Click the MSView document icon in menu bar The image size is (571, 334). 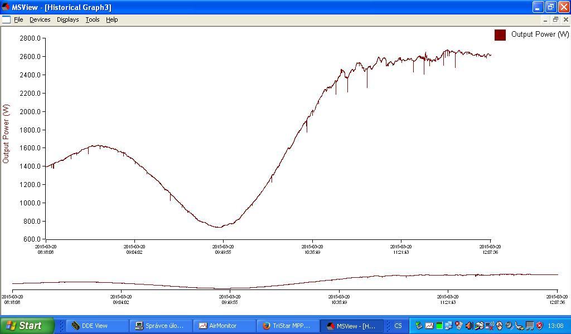click(6, 19)
